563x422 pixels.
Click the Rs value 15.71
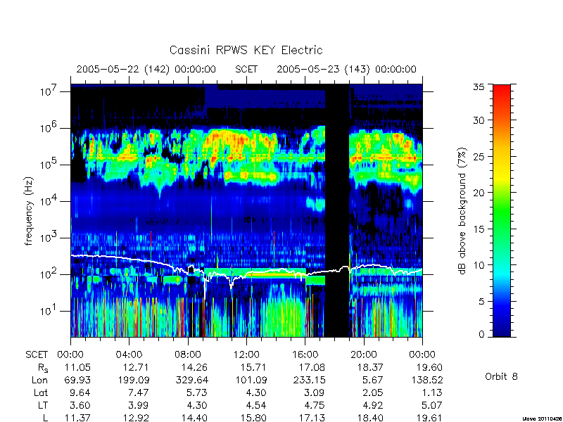[253, 367]
